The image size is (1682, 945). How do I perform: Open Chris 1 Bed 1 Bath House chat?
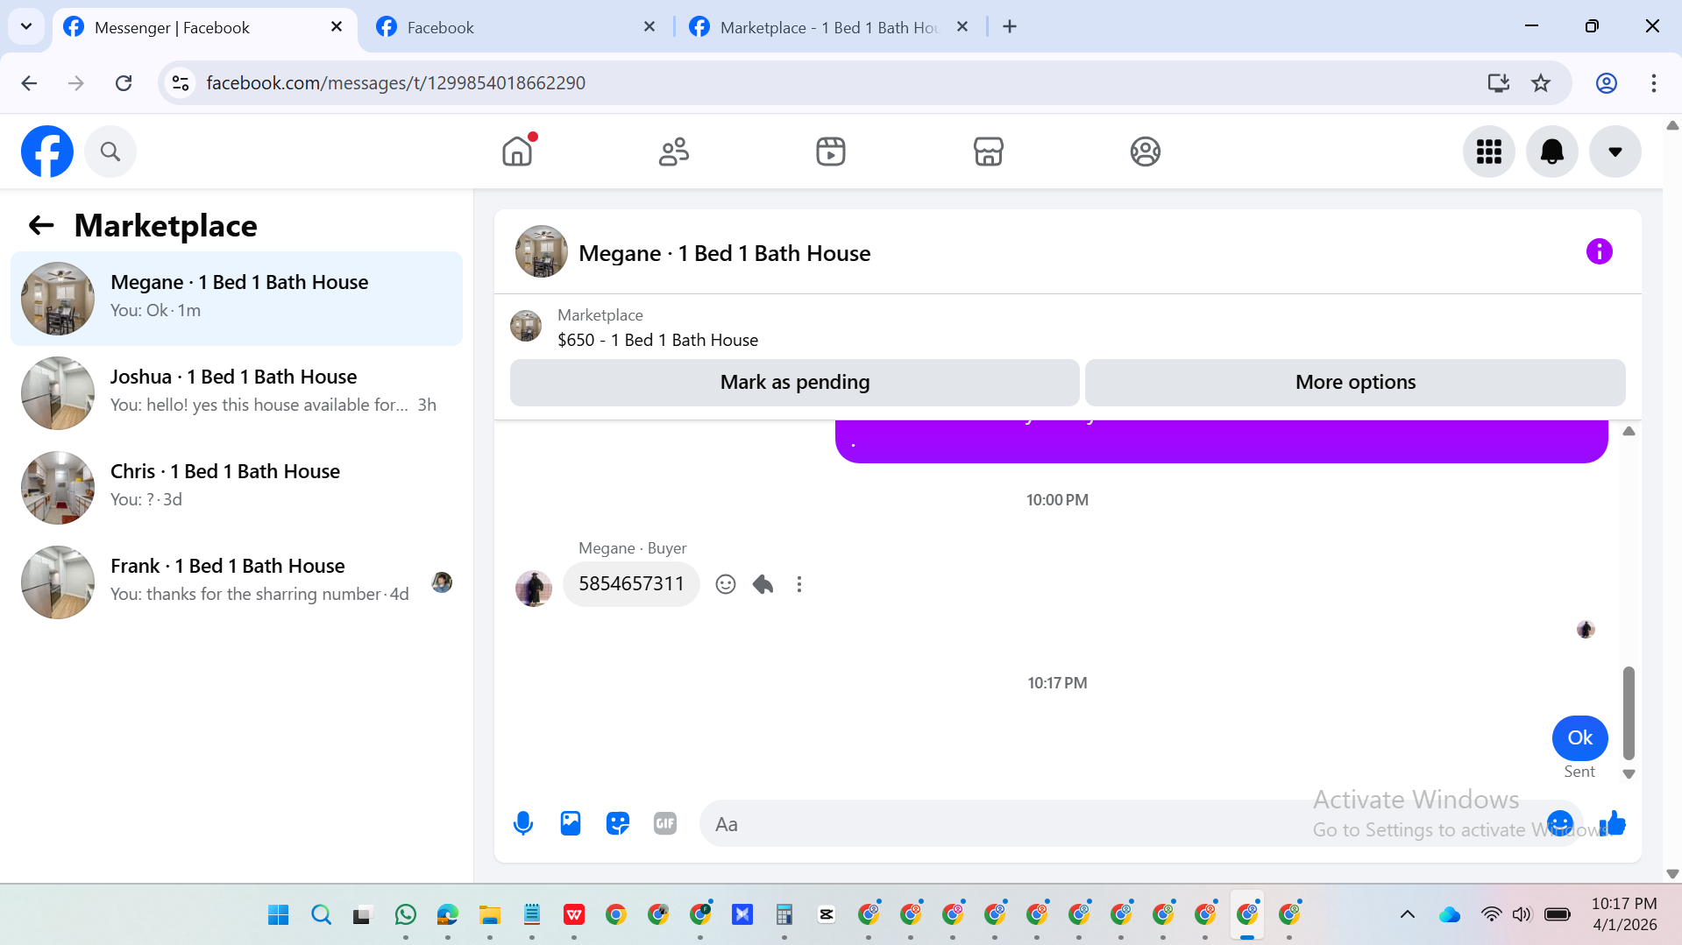tap(237, 488)
